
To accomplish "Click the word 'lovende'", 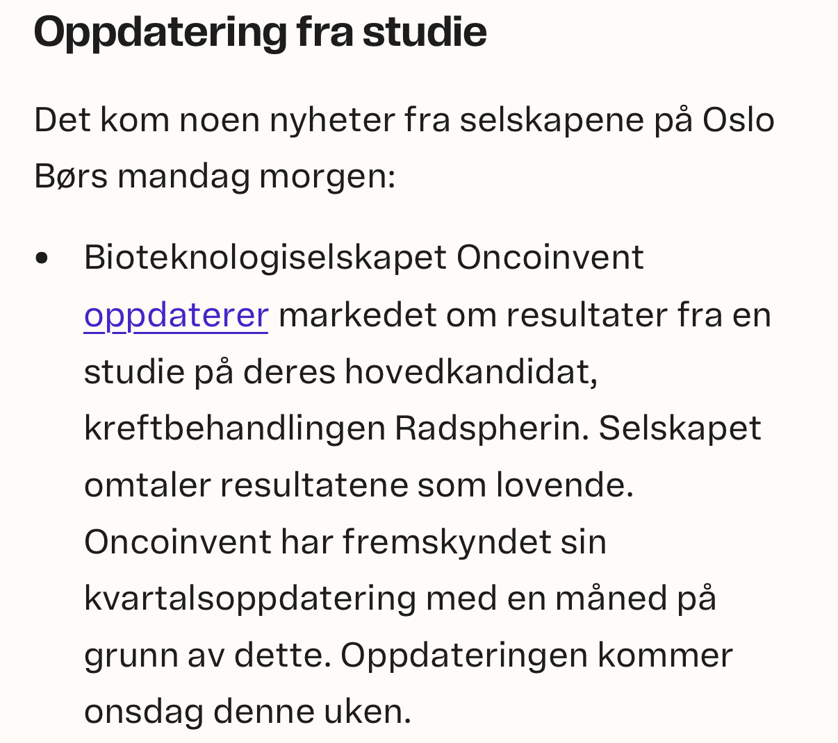I will pos(564,485).
